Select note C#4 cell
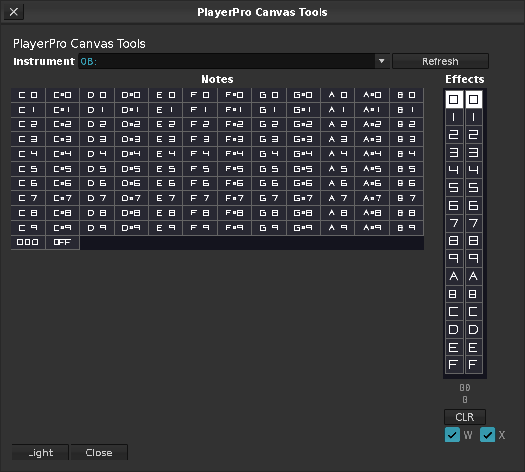Image resolution: width=525 pixels, height=472 pixels. coord(62,154)
